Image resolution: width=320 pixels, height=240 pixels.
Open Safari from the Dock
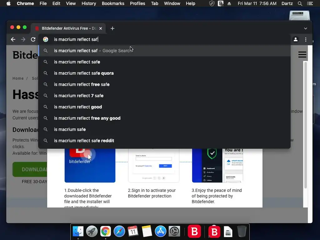point(119,232)
